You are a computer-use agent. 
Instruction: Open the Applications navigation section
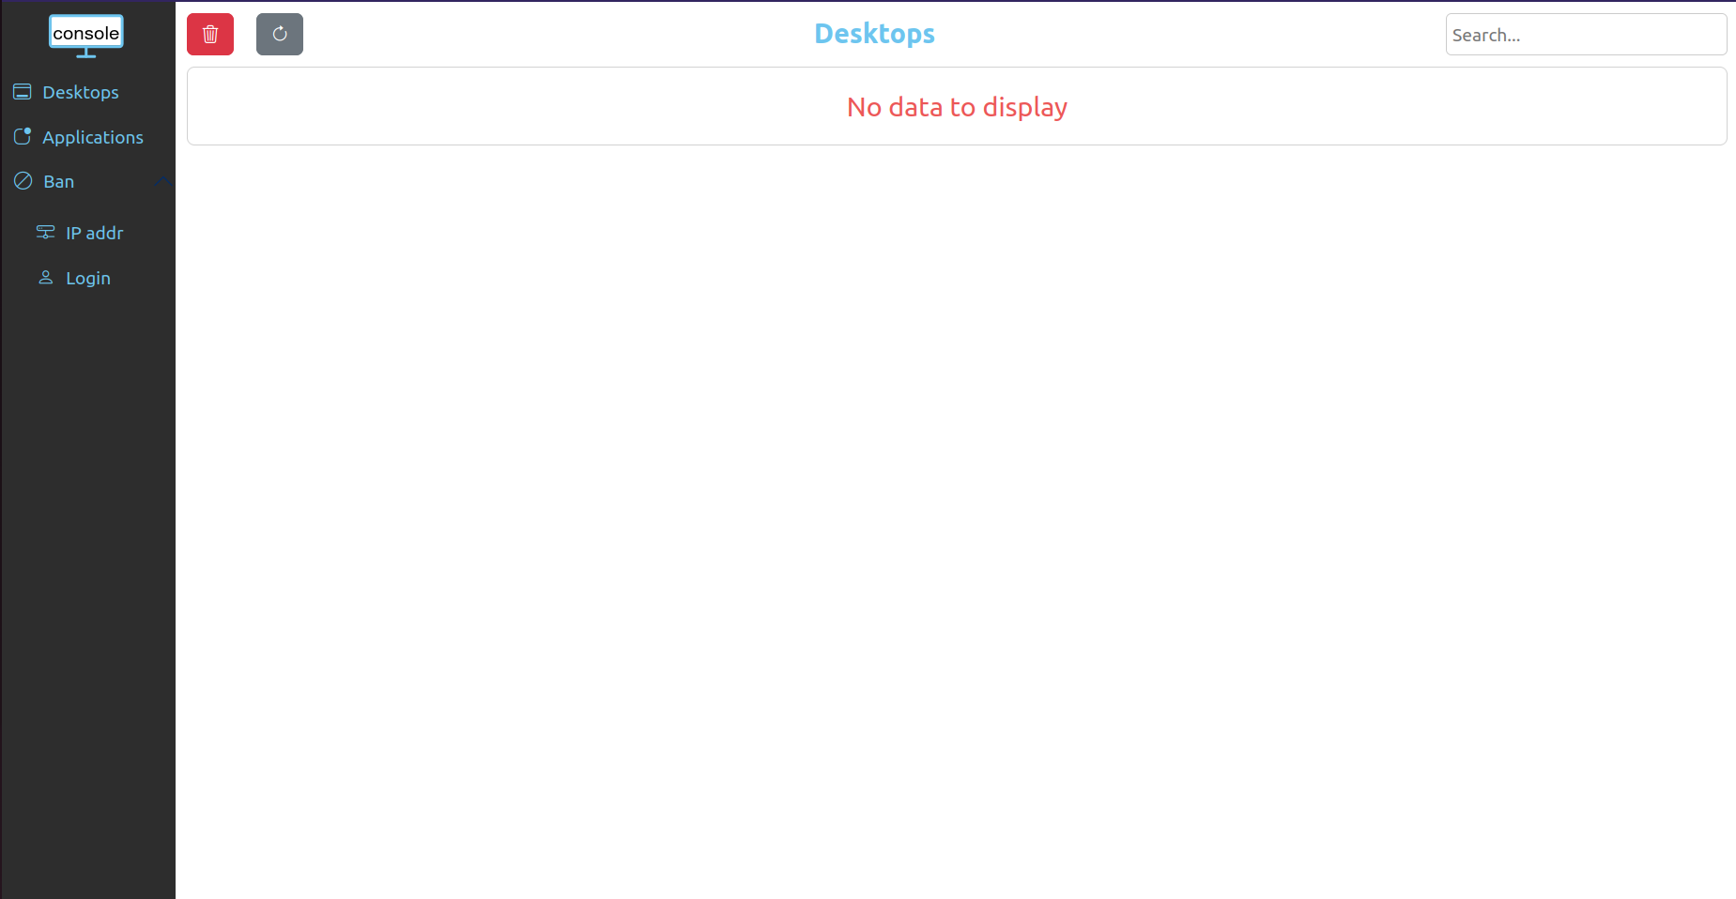(x=93, y=137)
